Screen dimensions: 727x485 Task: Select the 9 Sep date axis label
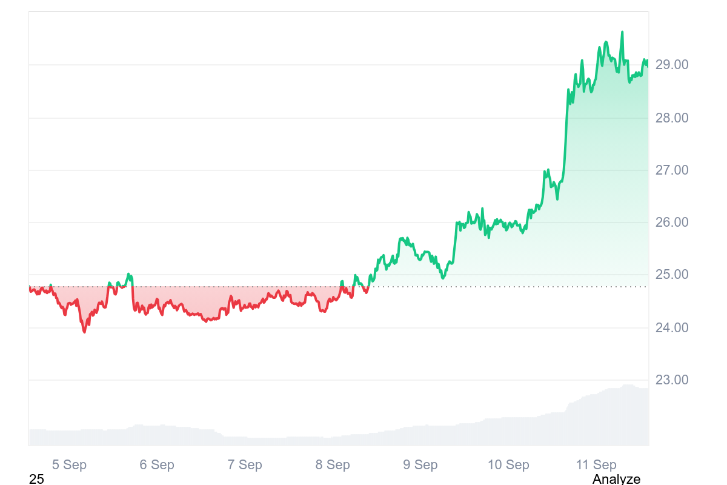[x=420, y=465]
